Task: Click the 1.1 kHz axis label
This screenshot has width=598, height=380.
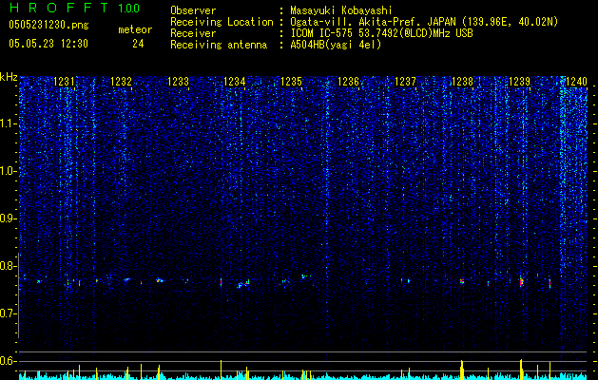Action: (9, 123)
